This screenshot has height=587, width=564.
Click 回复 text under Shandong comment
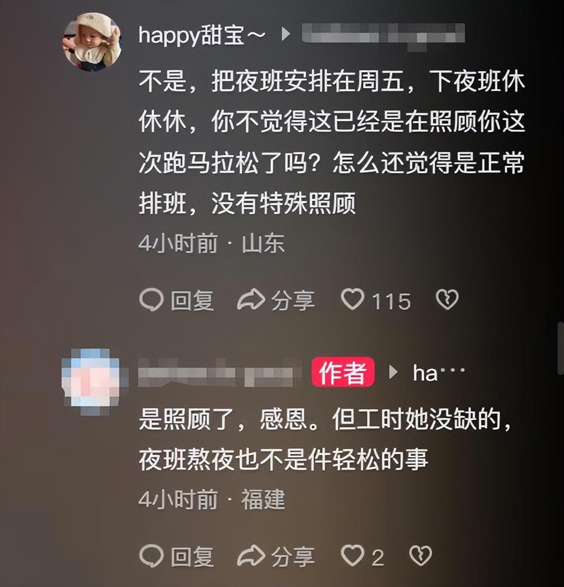pos(193,300)
